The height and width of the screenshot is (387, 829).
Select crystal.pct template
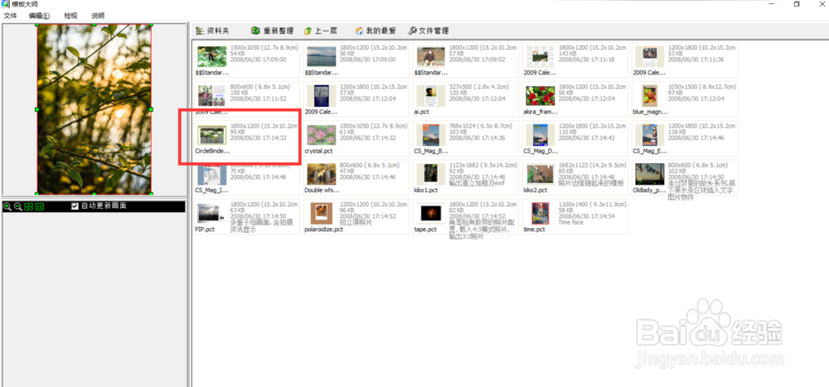pyautogui.click(x=356, y=138)
